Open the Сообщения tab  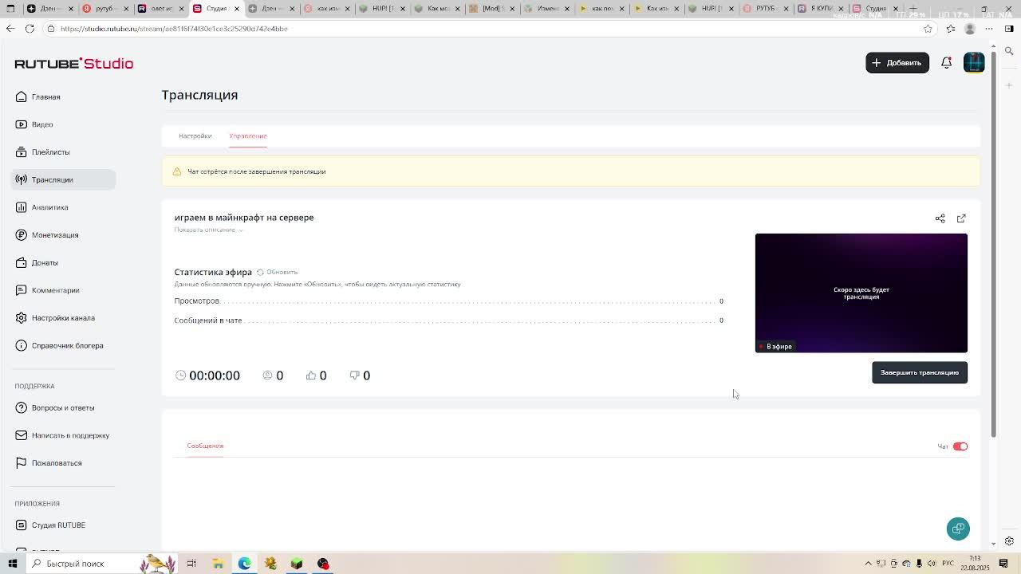205,446
